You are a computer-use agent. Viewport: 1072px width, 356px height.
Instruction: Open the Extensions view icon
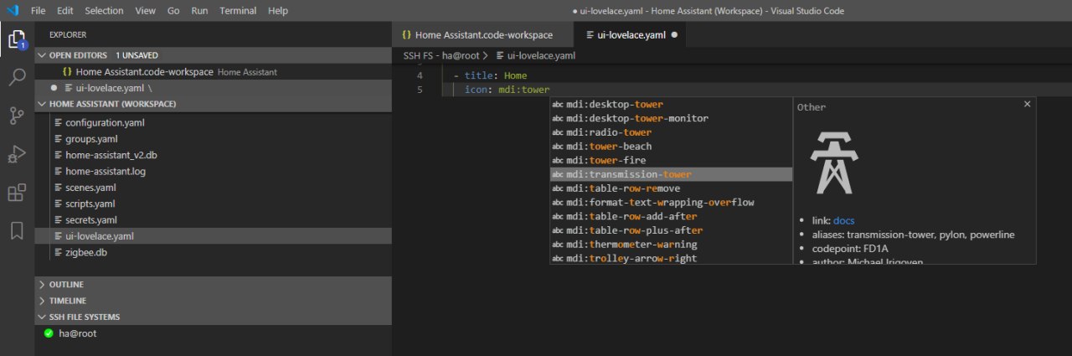[17, 193]
